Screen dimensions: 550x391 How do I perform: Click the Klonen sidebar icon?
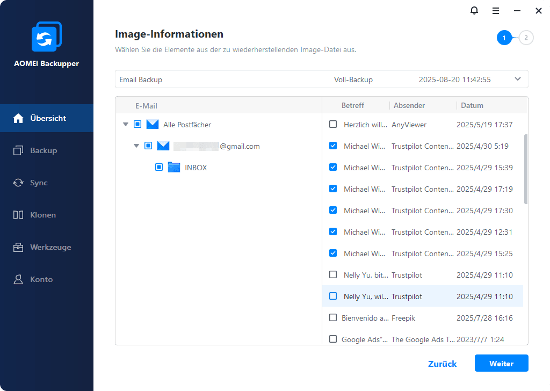point(18,215)
